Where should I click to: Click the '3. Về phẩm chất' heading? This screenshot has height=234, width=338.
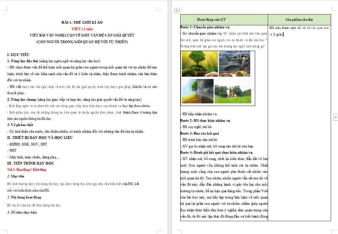(x=20, y=125)
